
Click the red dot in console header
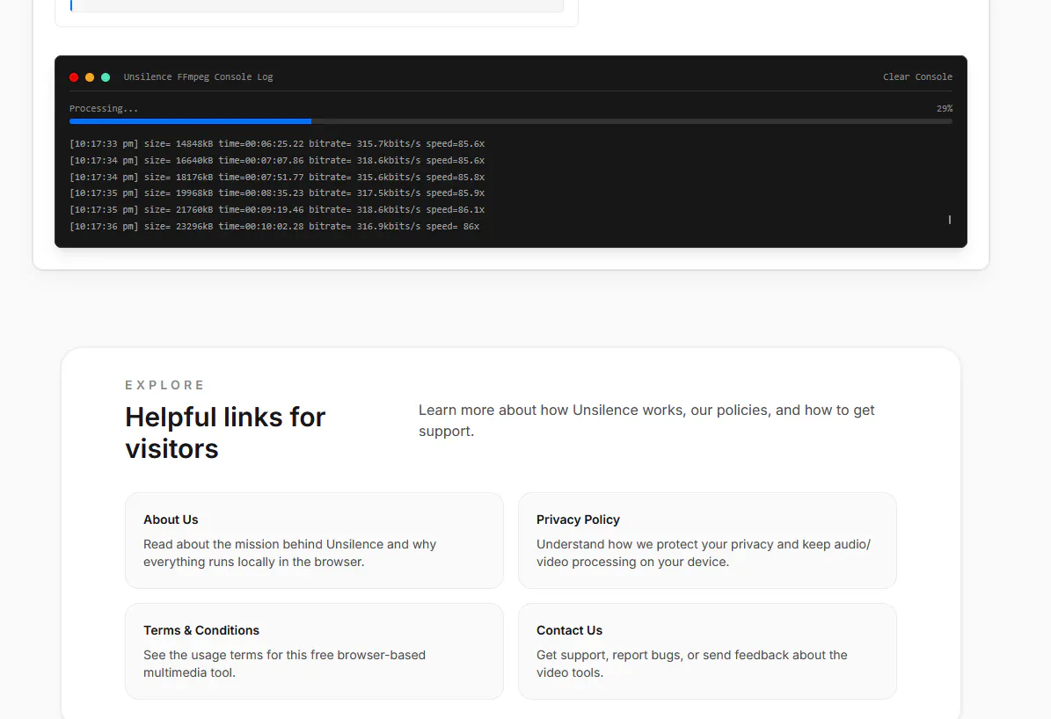pyautogui.click(x=74, y=77)
